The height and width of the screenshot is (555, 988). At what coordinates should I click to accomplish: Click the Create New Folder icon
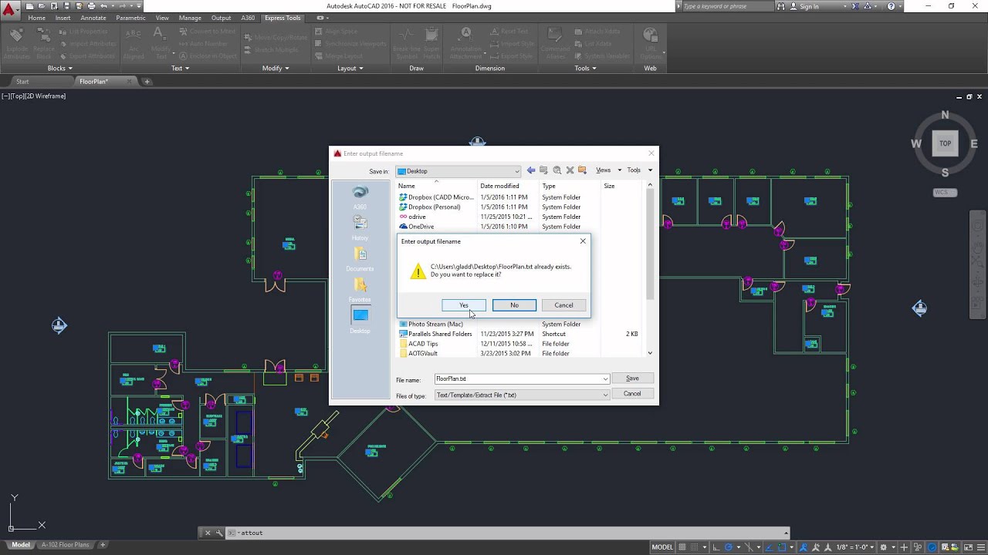[x=582, y=170]
